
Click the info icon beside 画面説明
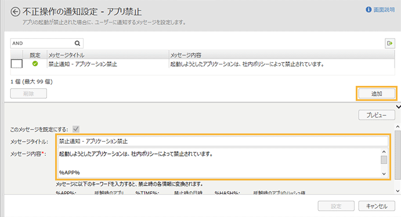[x=369, y=10]
